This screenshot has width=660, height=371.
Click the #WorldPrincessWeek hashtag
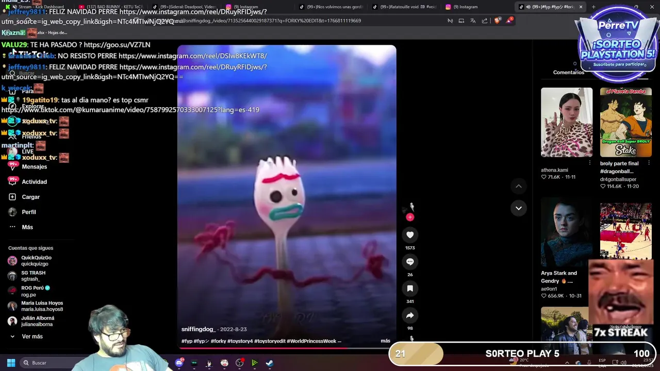311,341
